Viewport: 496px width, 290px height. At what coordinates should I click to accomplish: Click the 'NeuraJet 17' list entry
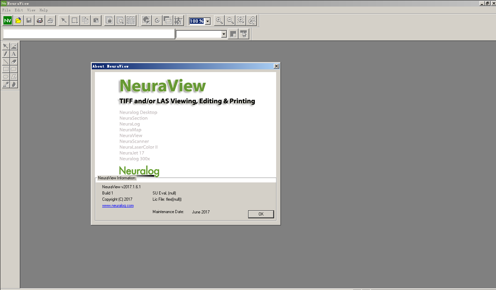click(132, 153)
